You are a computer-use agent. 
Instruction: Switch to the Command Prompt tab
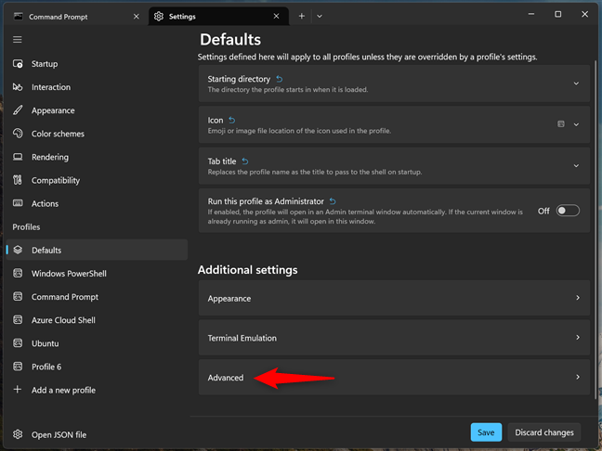click(x=76, y=17)
